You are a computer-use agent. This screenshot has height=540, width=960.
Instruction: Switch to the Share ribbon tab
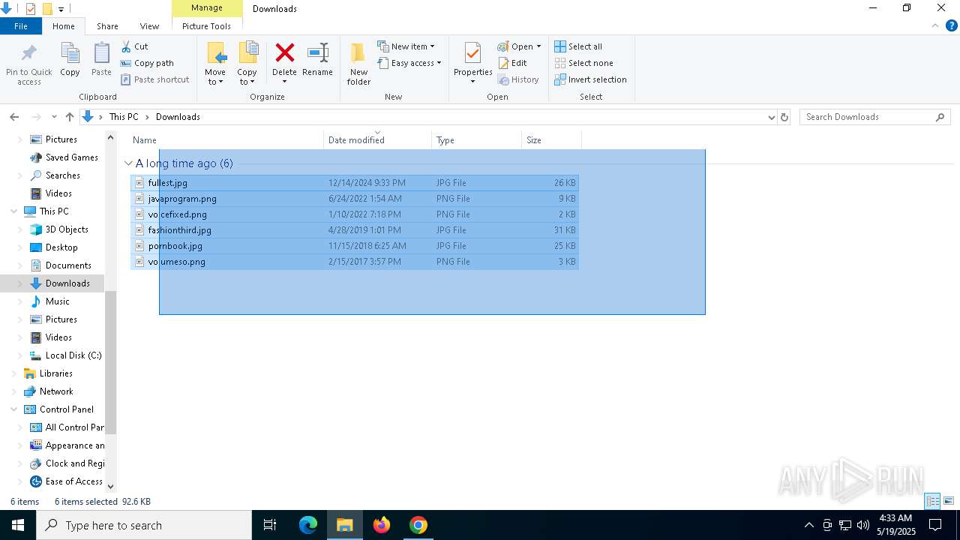107,26
